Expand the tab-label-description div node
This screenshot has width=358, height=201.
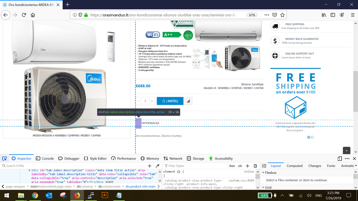pos(29,170)
